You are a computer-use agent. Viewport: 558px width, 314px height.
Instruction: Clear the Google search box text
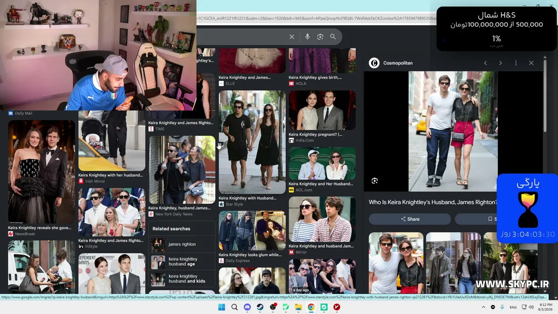click(292, 37)
